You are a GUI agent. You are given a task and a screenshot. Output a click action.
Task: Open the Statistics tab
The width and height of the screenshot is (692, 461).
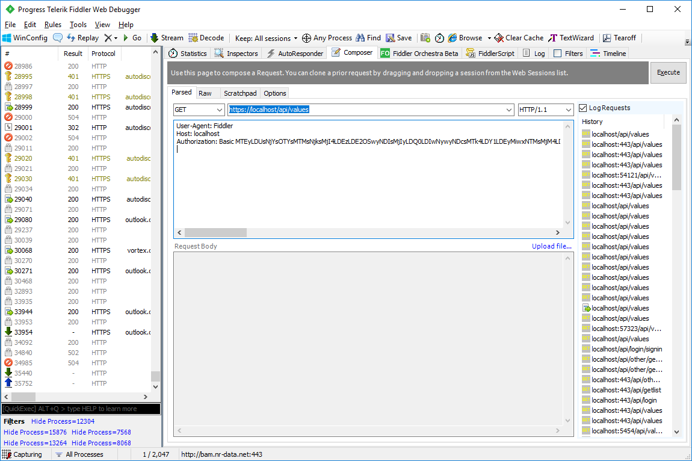click(188, 54)
